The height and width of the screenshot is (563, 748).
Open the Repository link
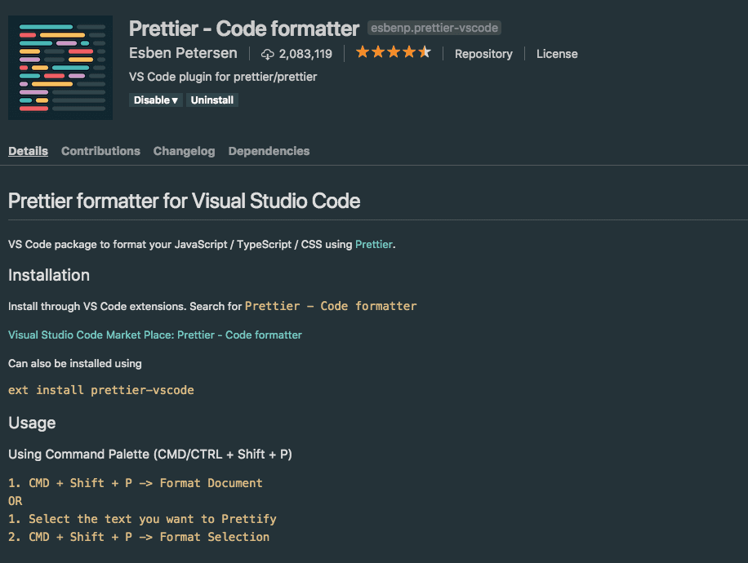point(483,54)
